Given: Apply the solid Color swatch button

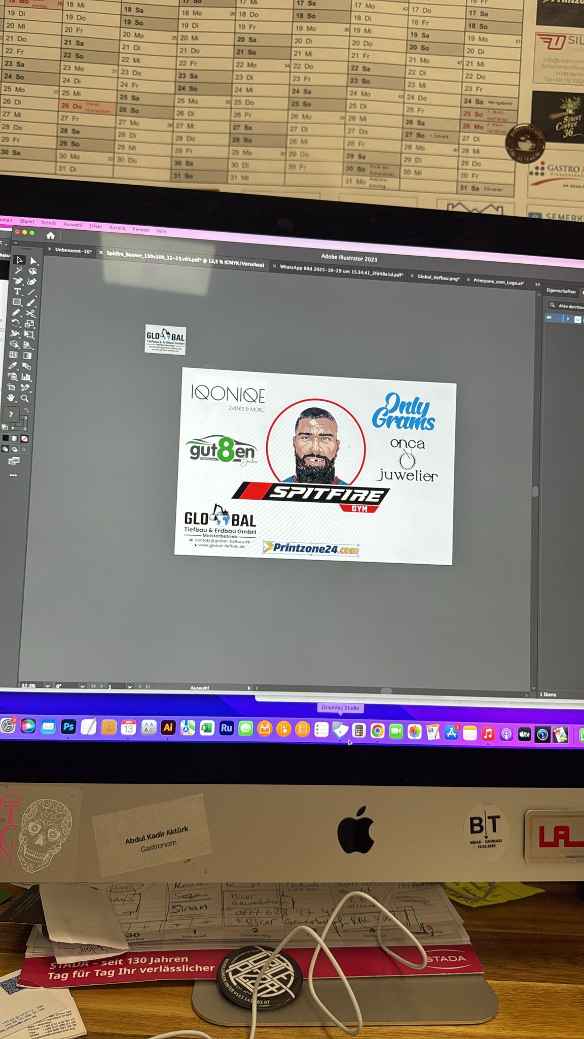Looking at the screenshot, I should point(6,438).
